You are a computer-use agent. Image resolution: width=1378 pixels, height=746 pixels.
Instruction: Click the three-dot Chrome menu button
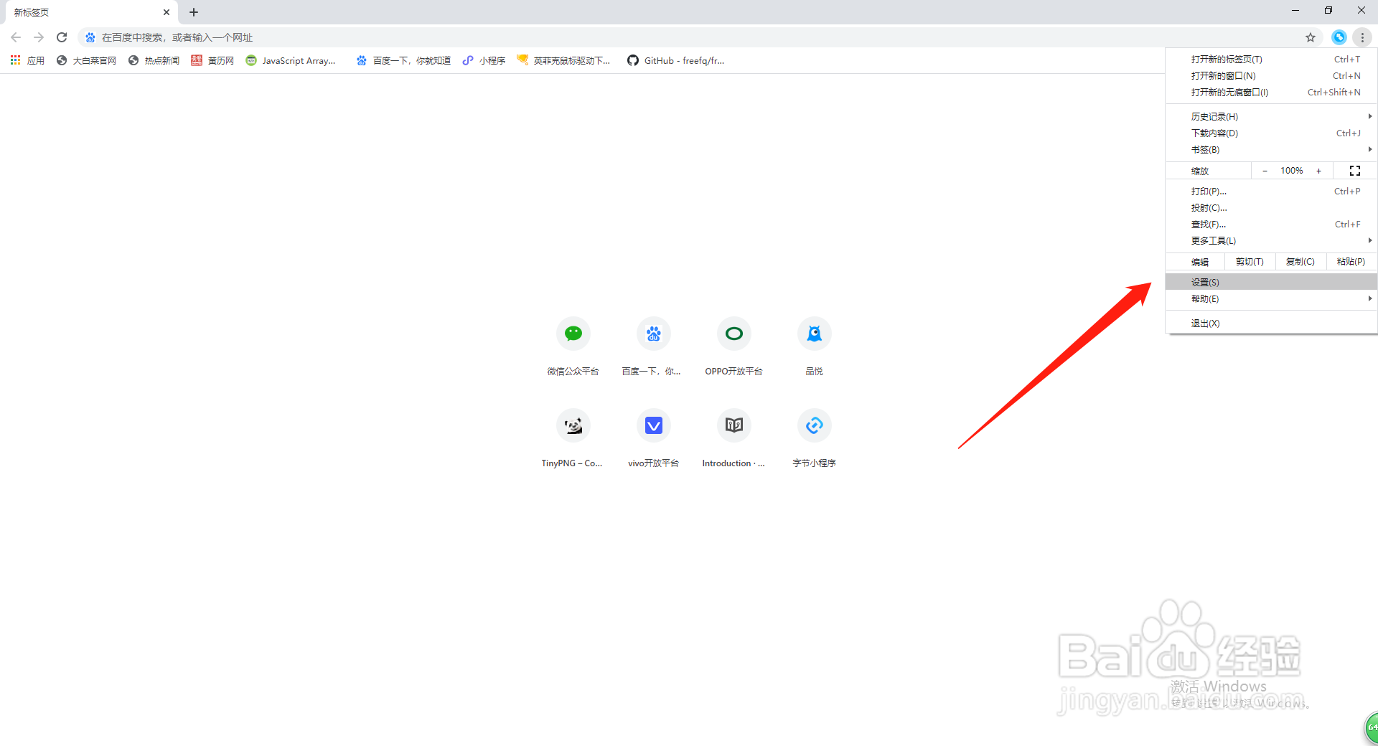1362,37
